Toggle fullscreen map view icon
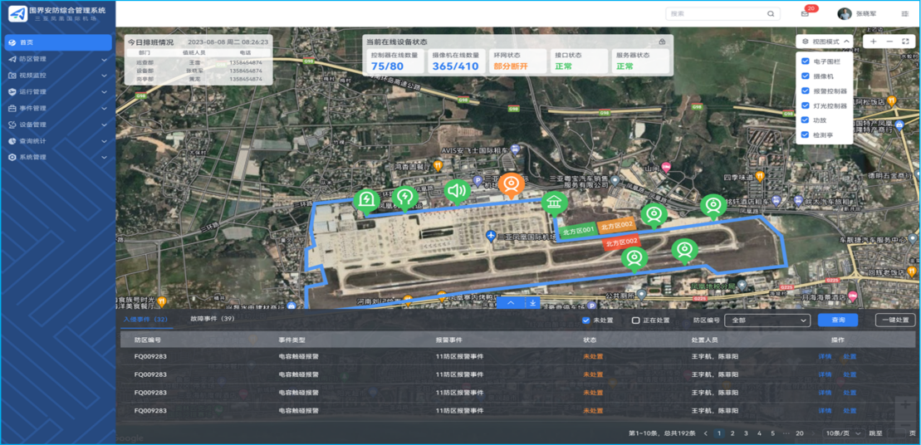The height and width of the screenshot is (445, 921). click(905, 42)
